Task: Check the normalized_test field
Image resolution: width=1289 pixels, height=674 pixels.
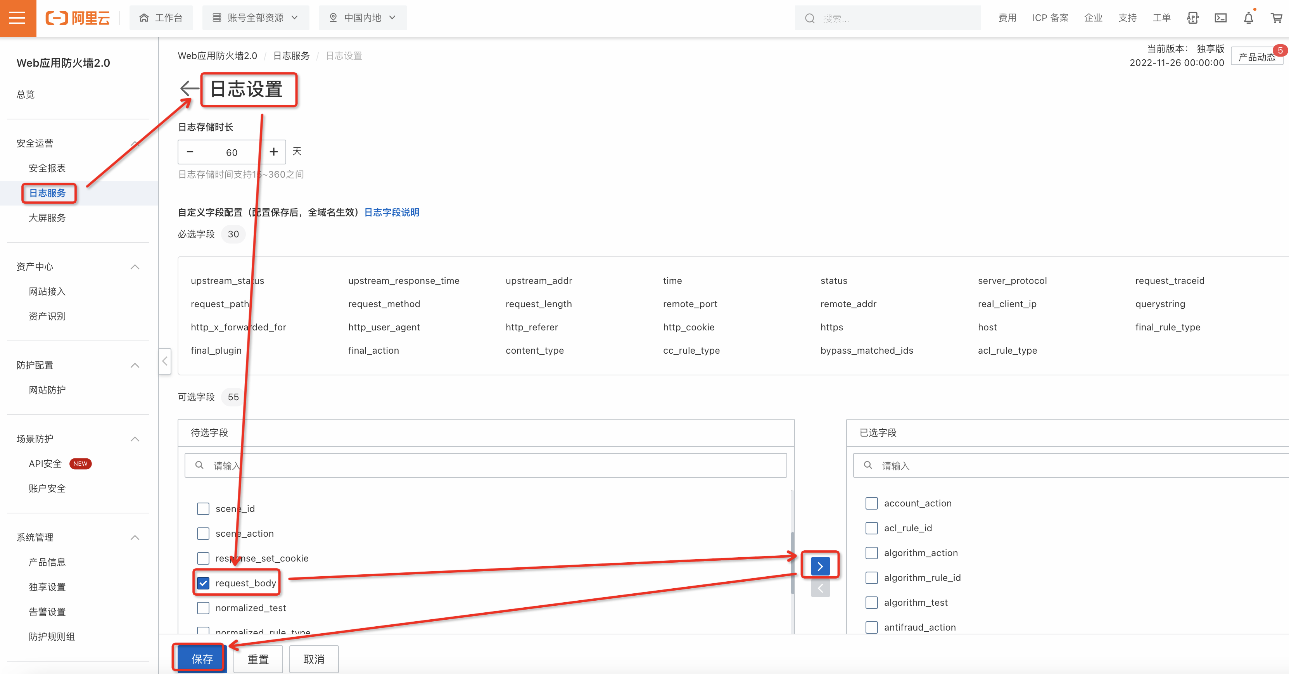Action: point(203,607)
